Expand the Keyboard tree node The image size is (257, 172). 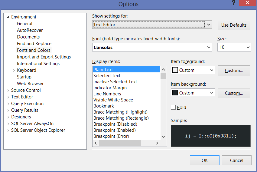tap(14, 70)
